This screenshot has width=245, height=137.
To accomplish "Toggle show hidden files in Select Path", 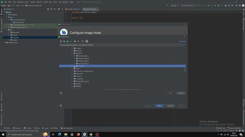I will tap(87, 41).
